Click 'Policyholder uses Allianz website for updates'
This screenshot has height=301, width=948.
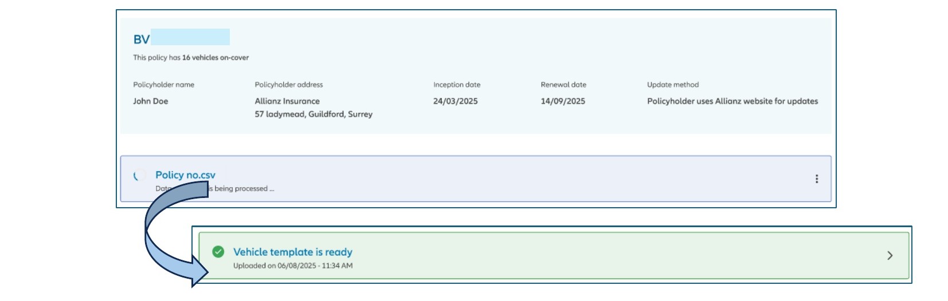click(732, 101)
